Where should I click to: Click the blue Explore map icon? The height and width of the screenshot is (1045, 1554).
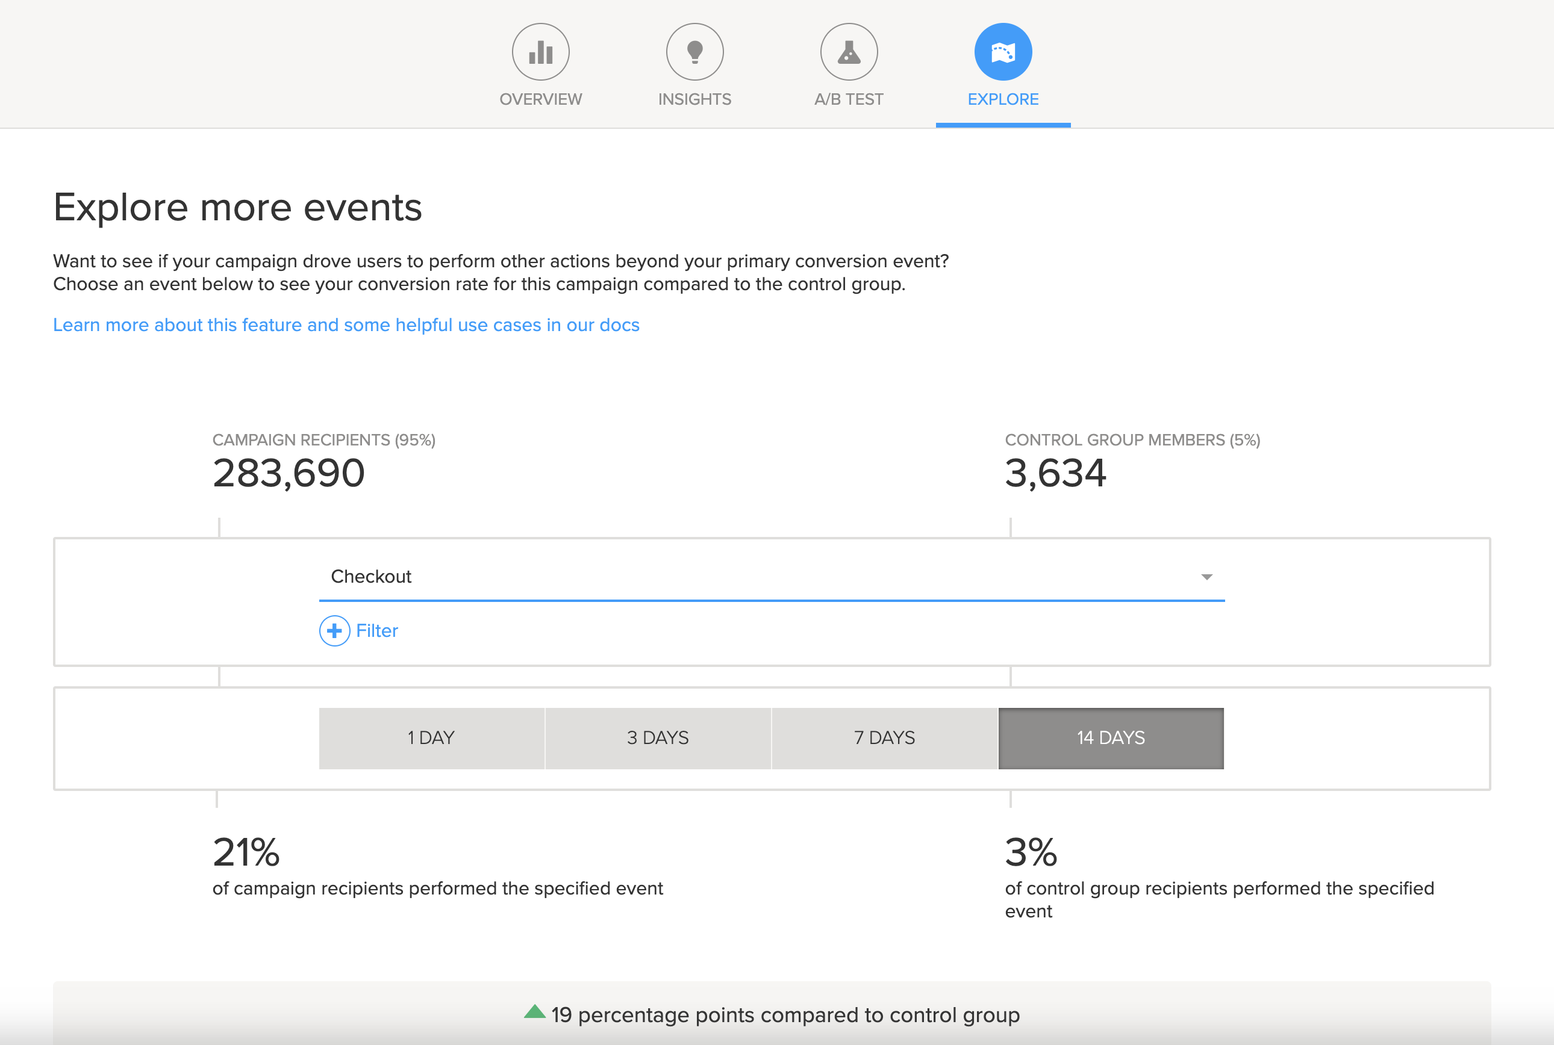(x=1003, y=52)
